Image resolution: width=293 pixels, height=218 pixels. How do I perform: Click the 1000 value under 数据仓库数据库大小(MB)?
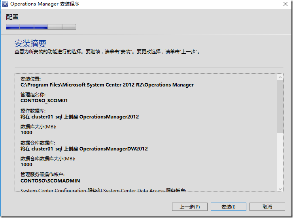[x=26, y=165]
